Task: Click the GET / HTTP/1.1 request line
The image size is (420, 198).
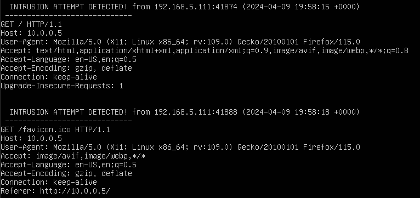Action: pyautogui.click(x=31, y=24)
